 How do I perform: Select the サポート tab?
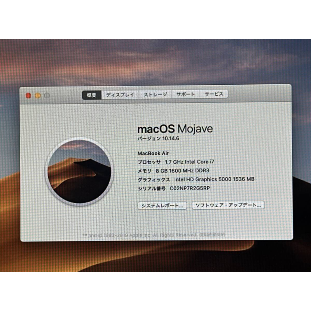pos(186,94)
